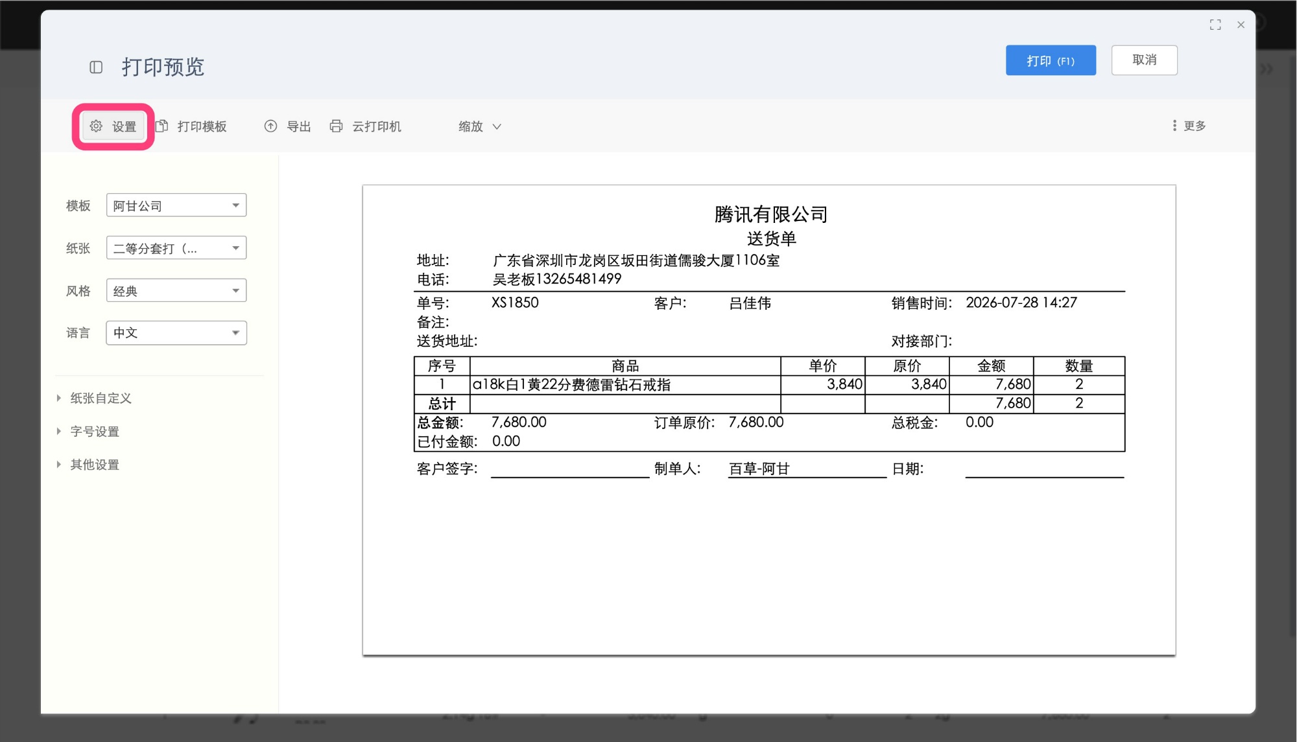Image resolution: width=1297 pixels, height=742 pixels.
Task: Click the 云打印机 printer icon
Action: pyautogui.click(x=336, y=126)
